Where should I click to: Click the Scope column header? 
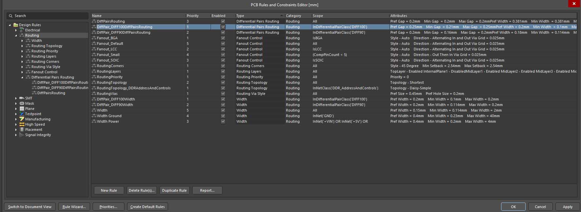click(318, 16)
